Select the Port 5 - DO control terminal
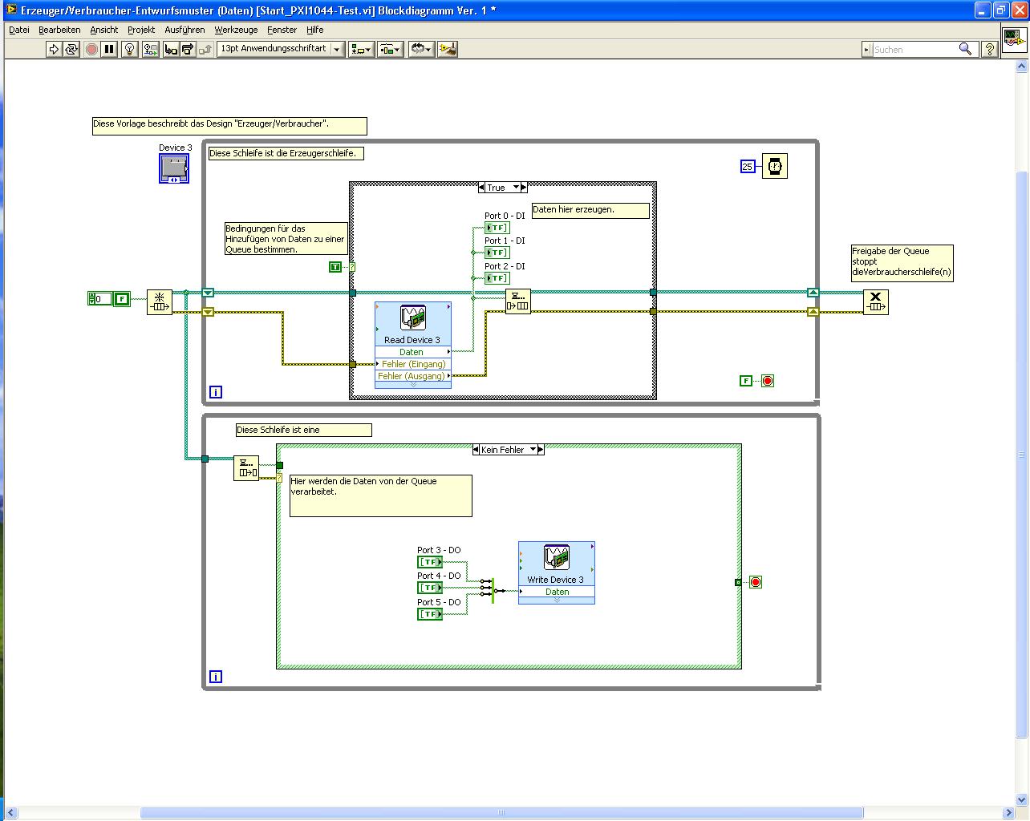 tap(430, 614)
